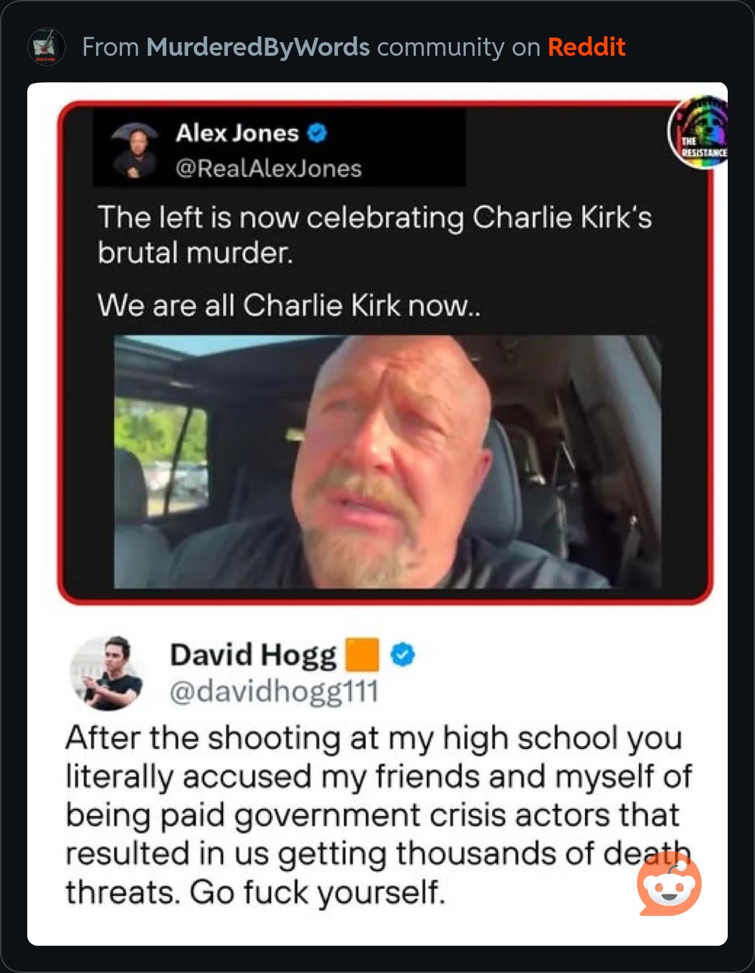Image resolution: width=755 pixels, height=973 pixels.
Task: Click the 'We are all Charlie Kirk now' text
Action: (289, 305)
